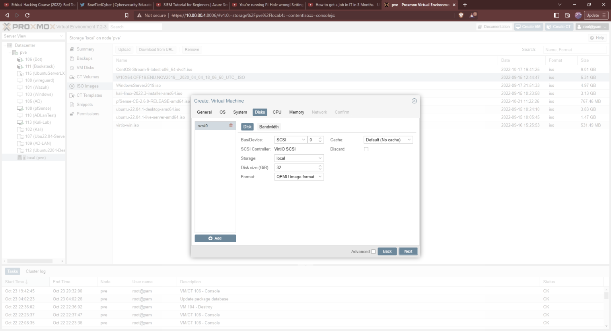
Task: Go back using browser back arrow
Action: (x=7, y=16)
